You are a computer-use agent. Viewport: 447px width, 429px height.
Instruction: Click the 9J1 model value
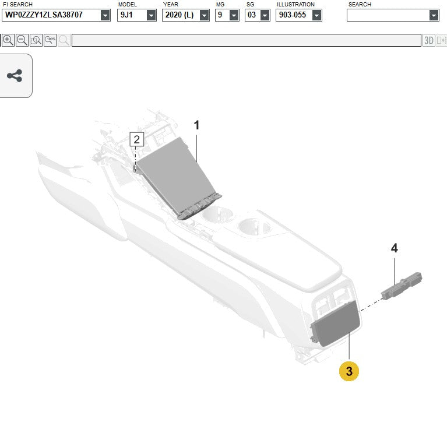(x=126, y=15)
